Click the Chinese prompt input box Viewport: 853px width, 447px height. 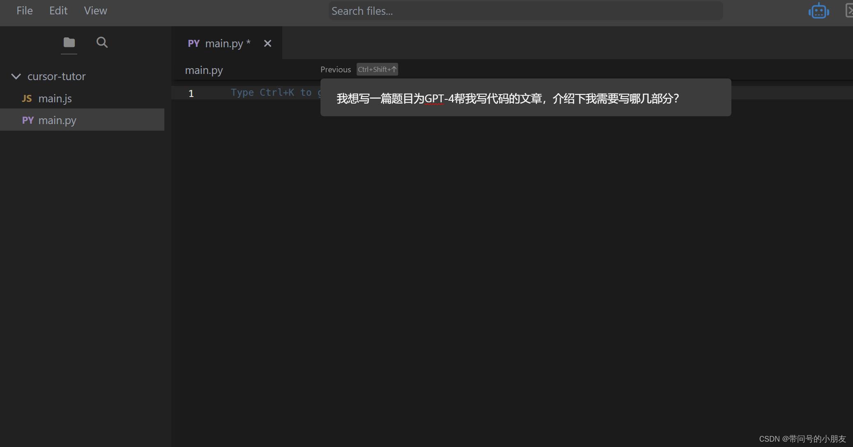pyautogui.click(x=526, y=98)
